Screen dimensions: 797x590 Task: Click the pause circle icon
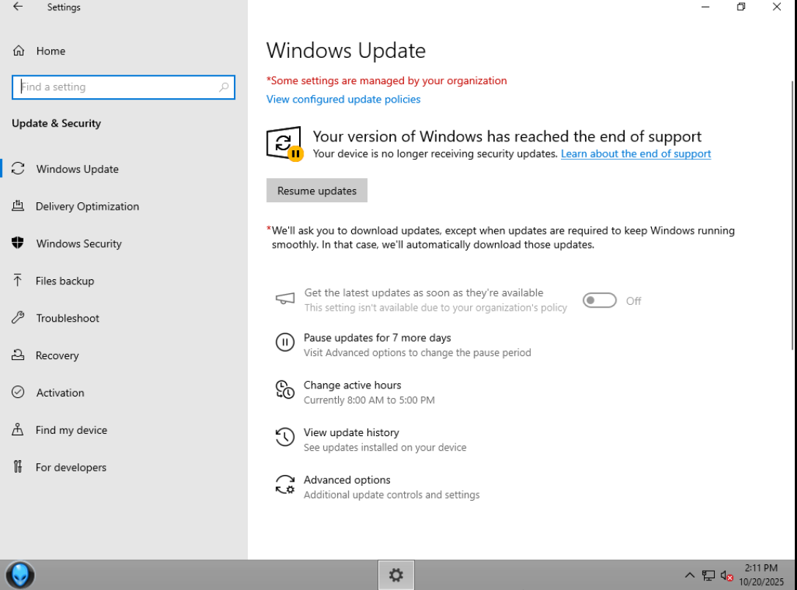coord(284,342)
